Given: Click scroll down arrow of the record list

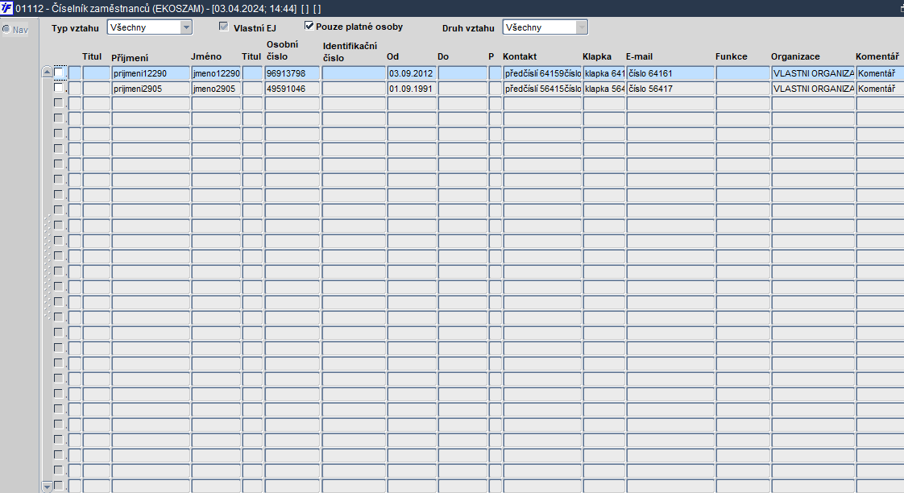Looking at the screenshot, I should click(x=48, y=487).
